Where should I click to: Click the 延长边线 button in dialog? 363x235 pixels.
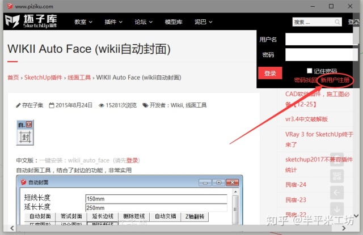click(103, 216)
